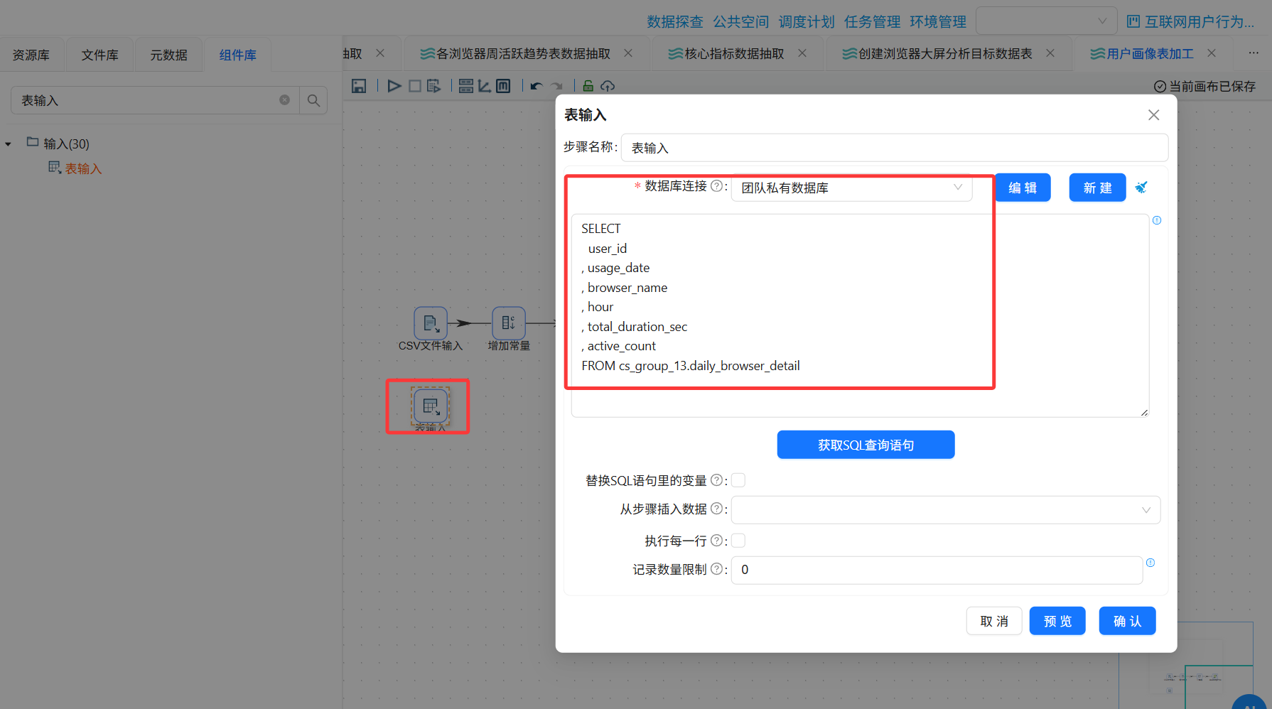Screen dimensions: 1272x709
Task: Click the 新建 button
Action: pos(1097,188)
